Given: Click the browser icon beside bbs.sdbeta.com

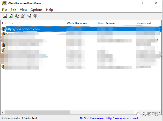Looking at the screenshot, I should 4,29.
